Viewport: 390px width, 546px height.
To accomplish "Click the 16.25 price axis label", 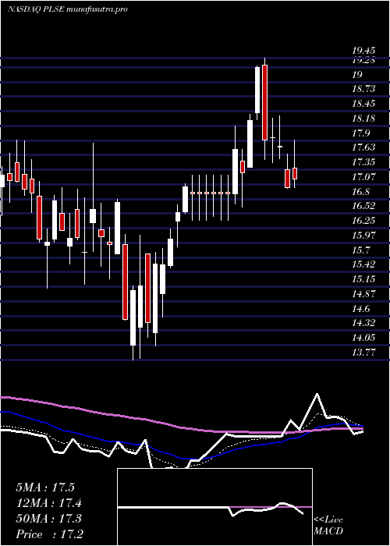I will click(x=363, y=221).
